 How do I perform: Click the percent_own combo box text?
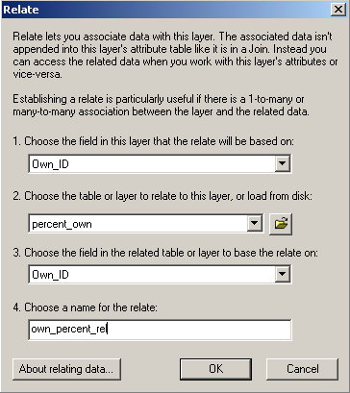pos(62,224)
